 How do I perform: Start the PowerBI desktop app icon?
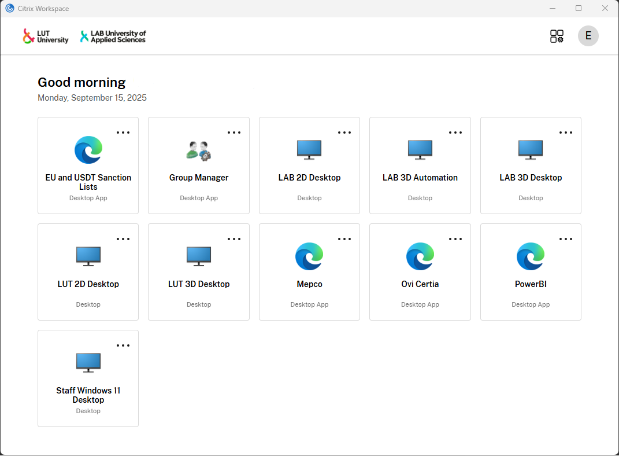point(530,256)
